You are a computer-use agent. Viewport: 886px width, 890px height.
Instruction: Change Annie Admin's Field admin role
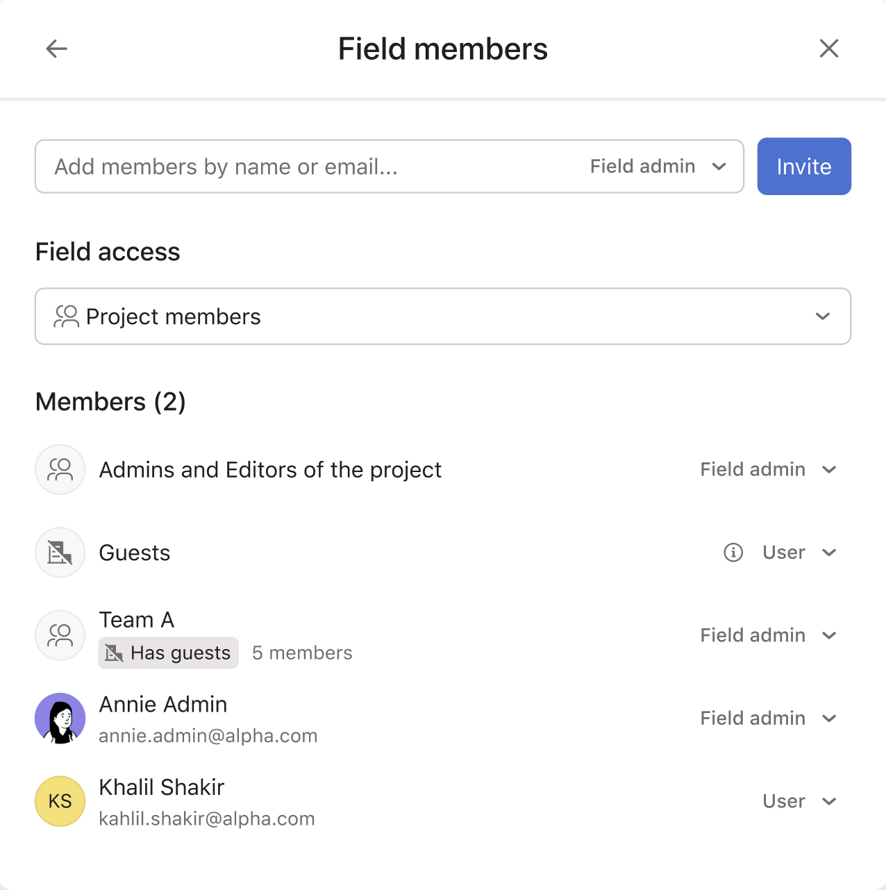(767, 719)
